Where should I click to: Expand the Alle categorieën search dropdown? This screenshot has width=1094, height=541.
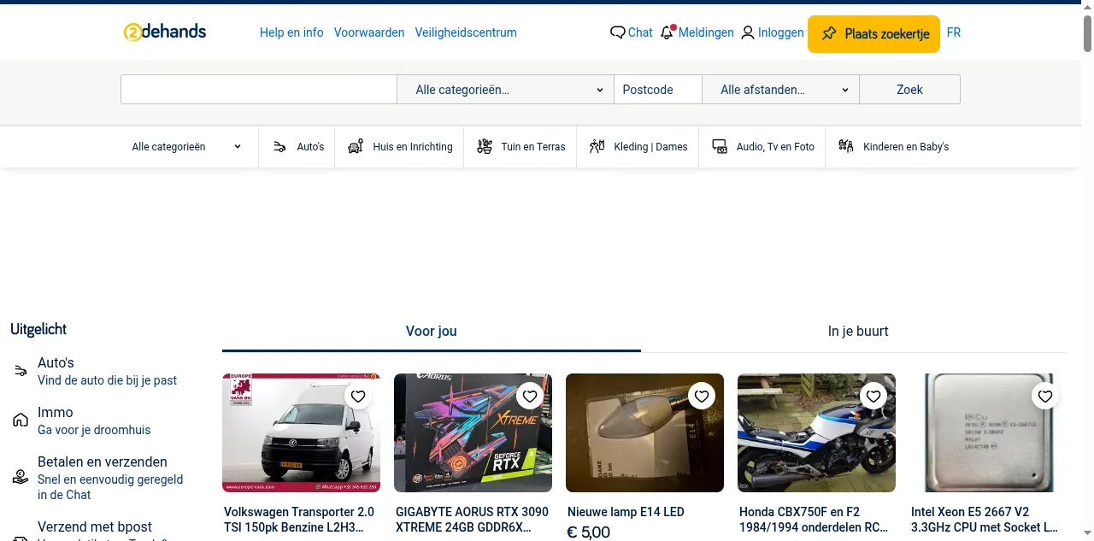click(505, 90)
